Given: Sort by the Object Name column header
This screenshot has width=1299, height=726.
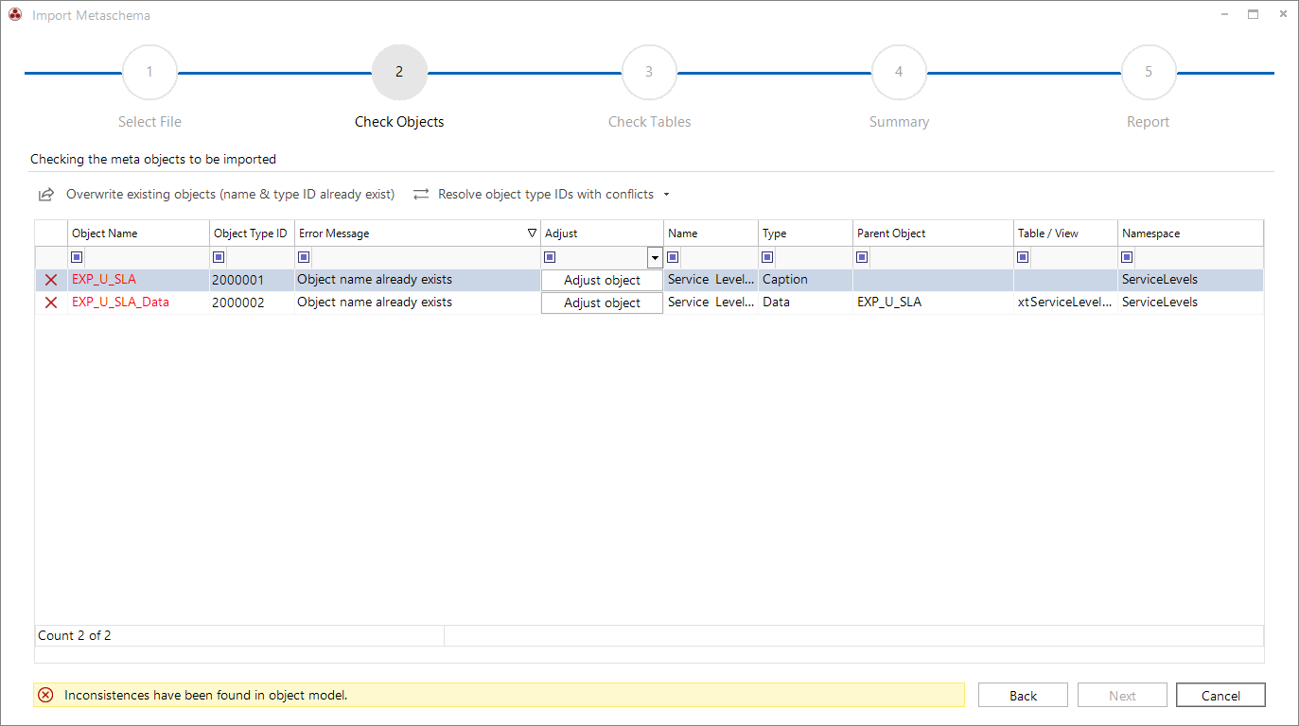Looking at the screenshot, I should (x=139, y=233).
